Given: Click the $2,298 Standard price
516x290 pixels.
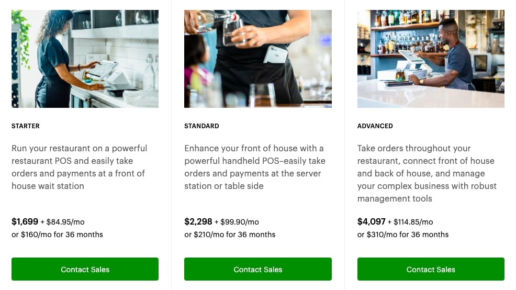Looking at the screenshot, I should (198, 221).
